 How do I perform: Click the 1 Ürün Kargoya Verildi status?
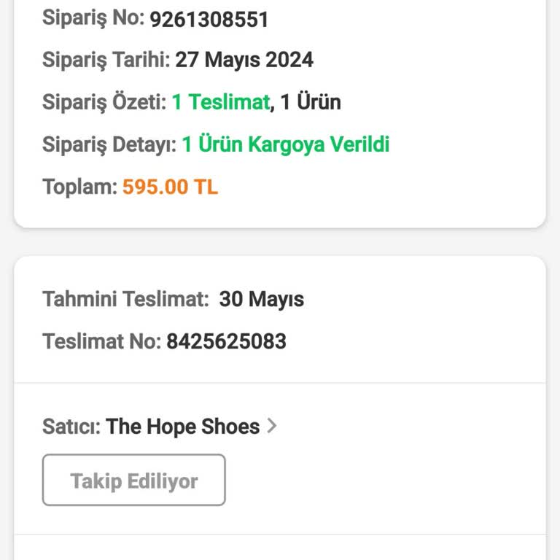(285, 144)
